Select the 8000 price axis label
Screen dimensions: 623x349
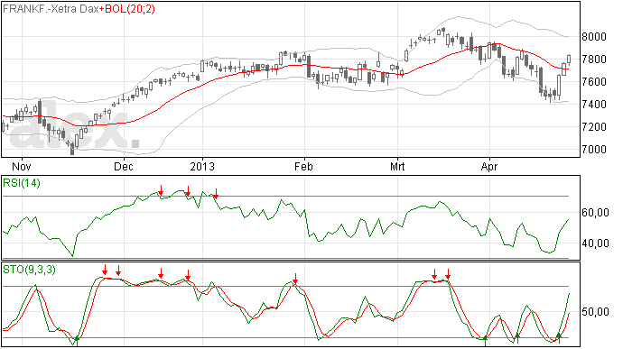[594, 37]
